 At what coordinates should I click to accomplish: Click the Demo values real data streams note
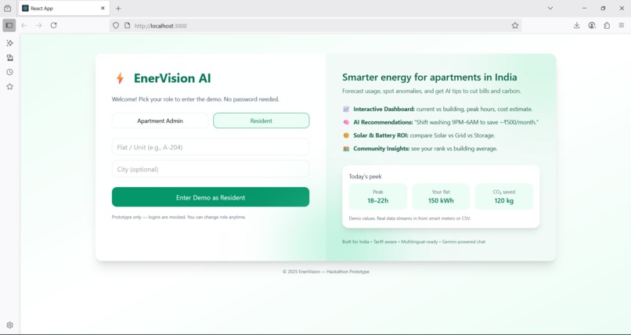point(409,218)
